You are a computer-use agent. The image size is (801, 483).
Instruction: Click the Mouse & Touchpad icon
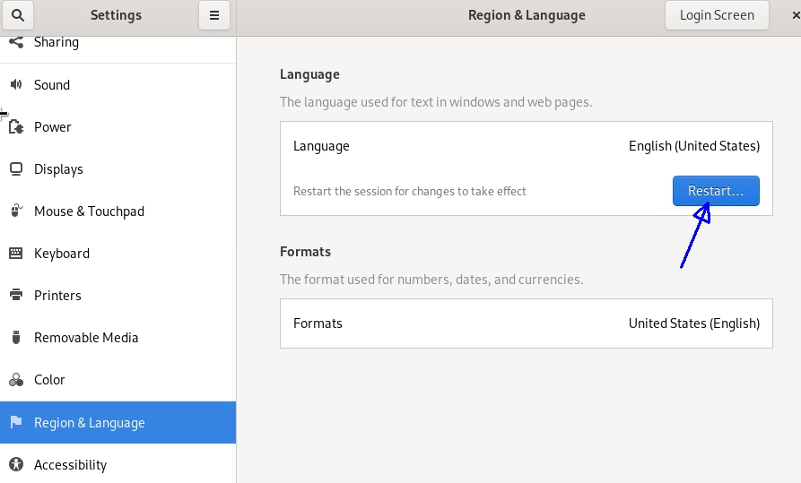(16, 211)
